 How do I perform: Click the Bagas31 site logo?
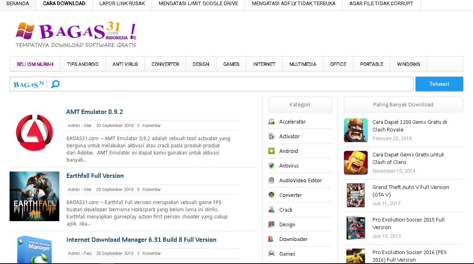(76, 35)
